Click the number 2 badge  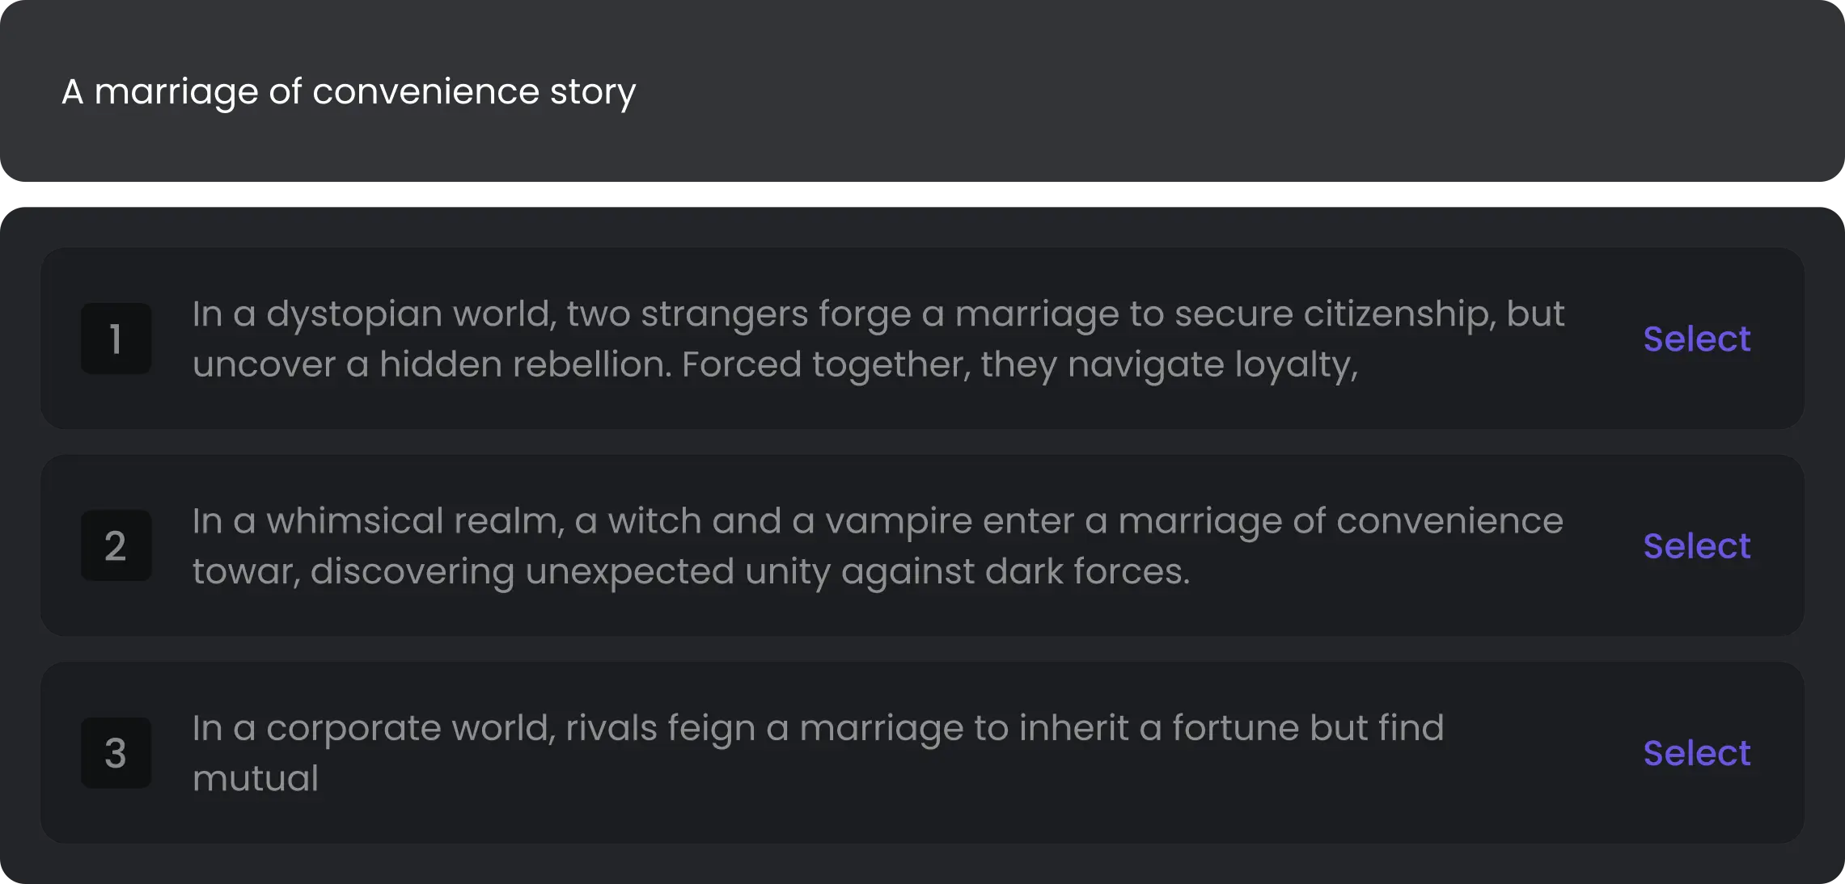point(116,545)
